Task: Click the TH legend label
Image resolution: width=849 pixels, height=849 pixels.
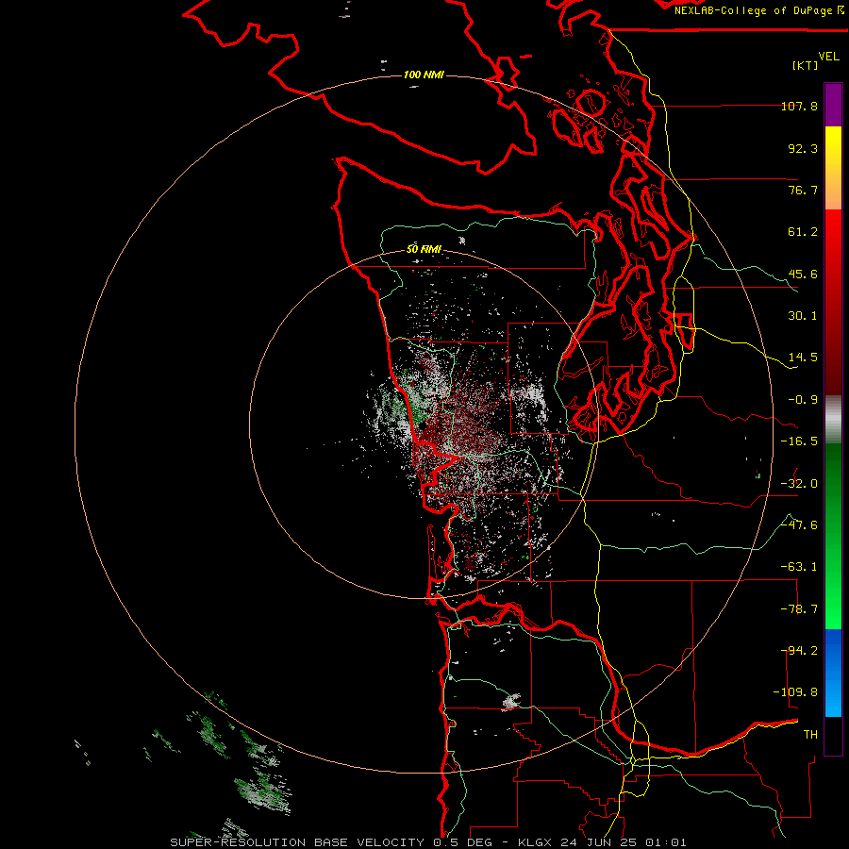Action: [x=810, y=735]
